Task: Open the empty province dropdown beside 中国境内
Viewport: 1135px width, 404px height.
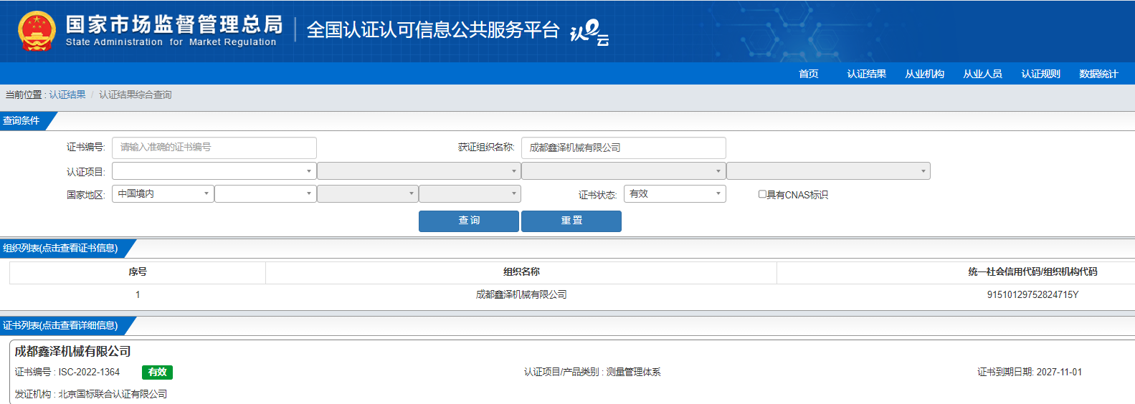Action: [265, 194]
